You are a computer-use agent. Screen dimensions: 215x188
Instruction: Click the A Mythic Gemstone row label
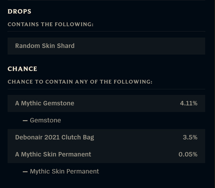coord(45,103)
